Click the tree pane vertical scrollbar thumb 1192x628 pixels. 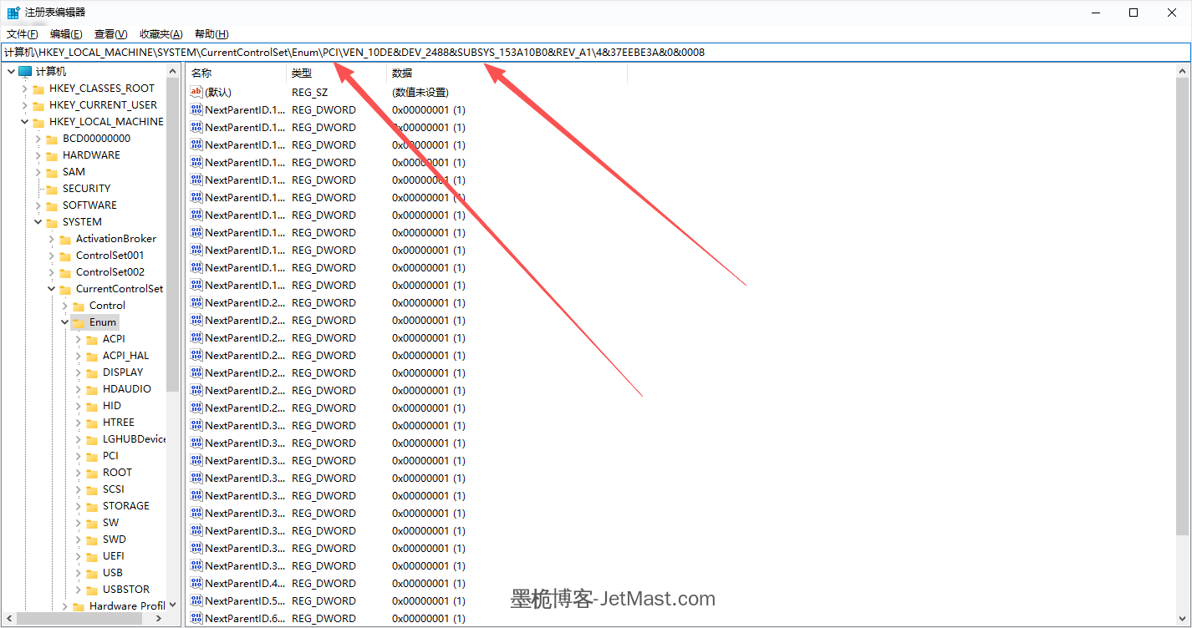click(173, 235)
